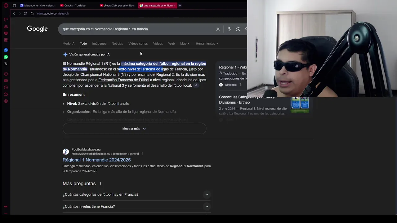This screenshot has width=397, height=223.
Task: Click the Wikipedia source label
Action: (x=230, y=85)
